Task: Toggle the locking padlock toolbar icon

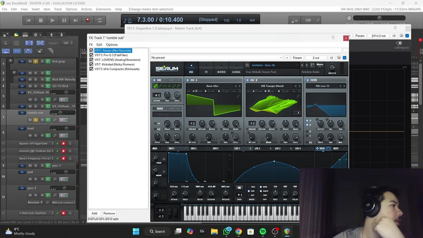Action: [x=40, y=51]
